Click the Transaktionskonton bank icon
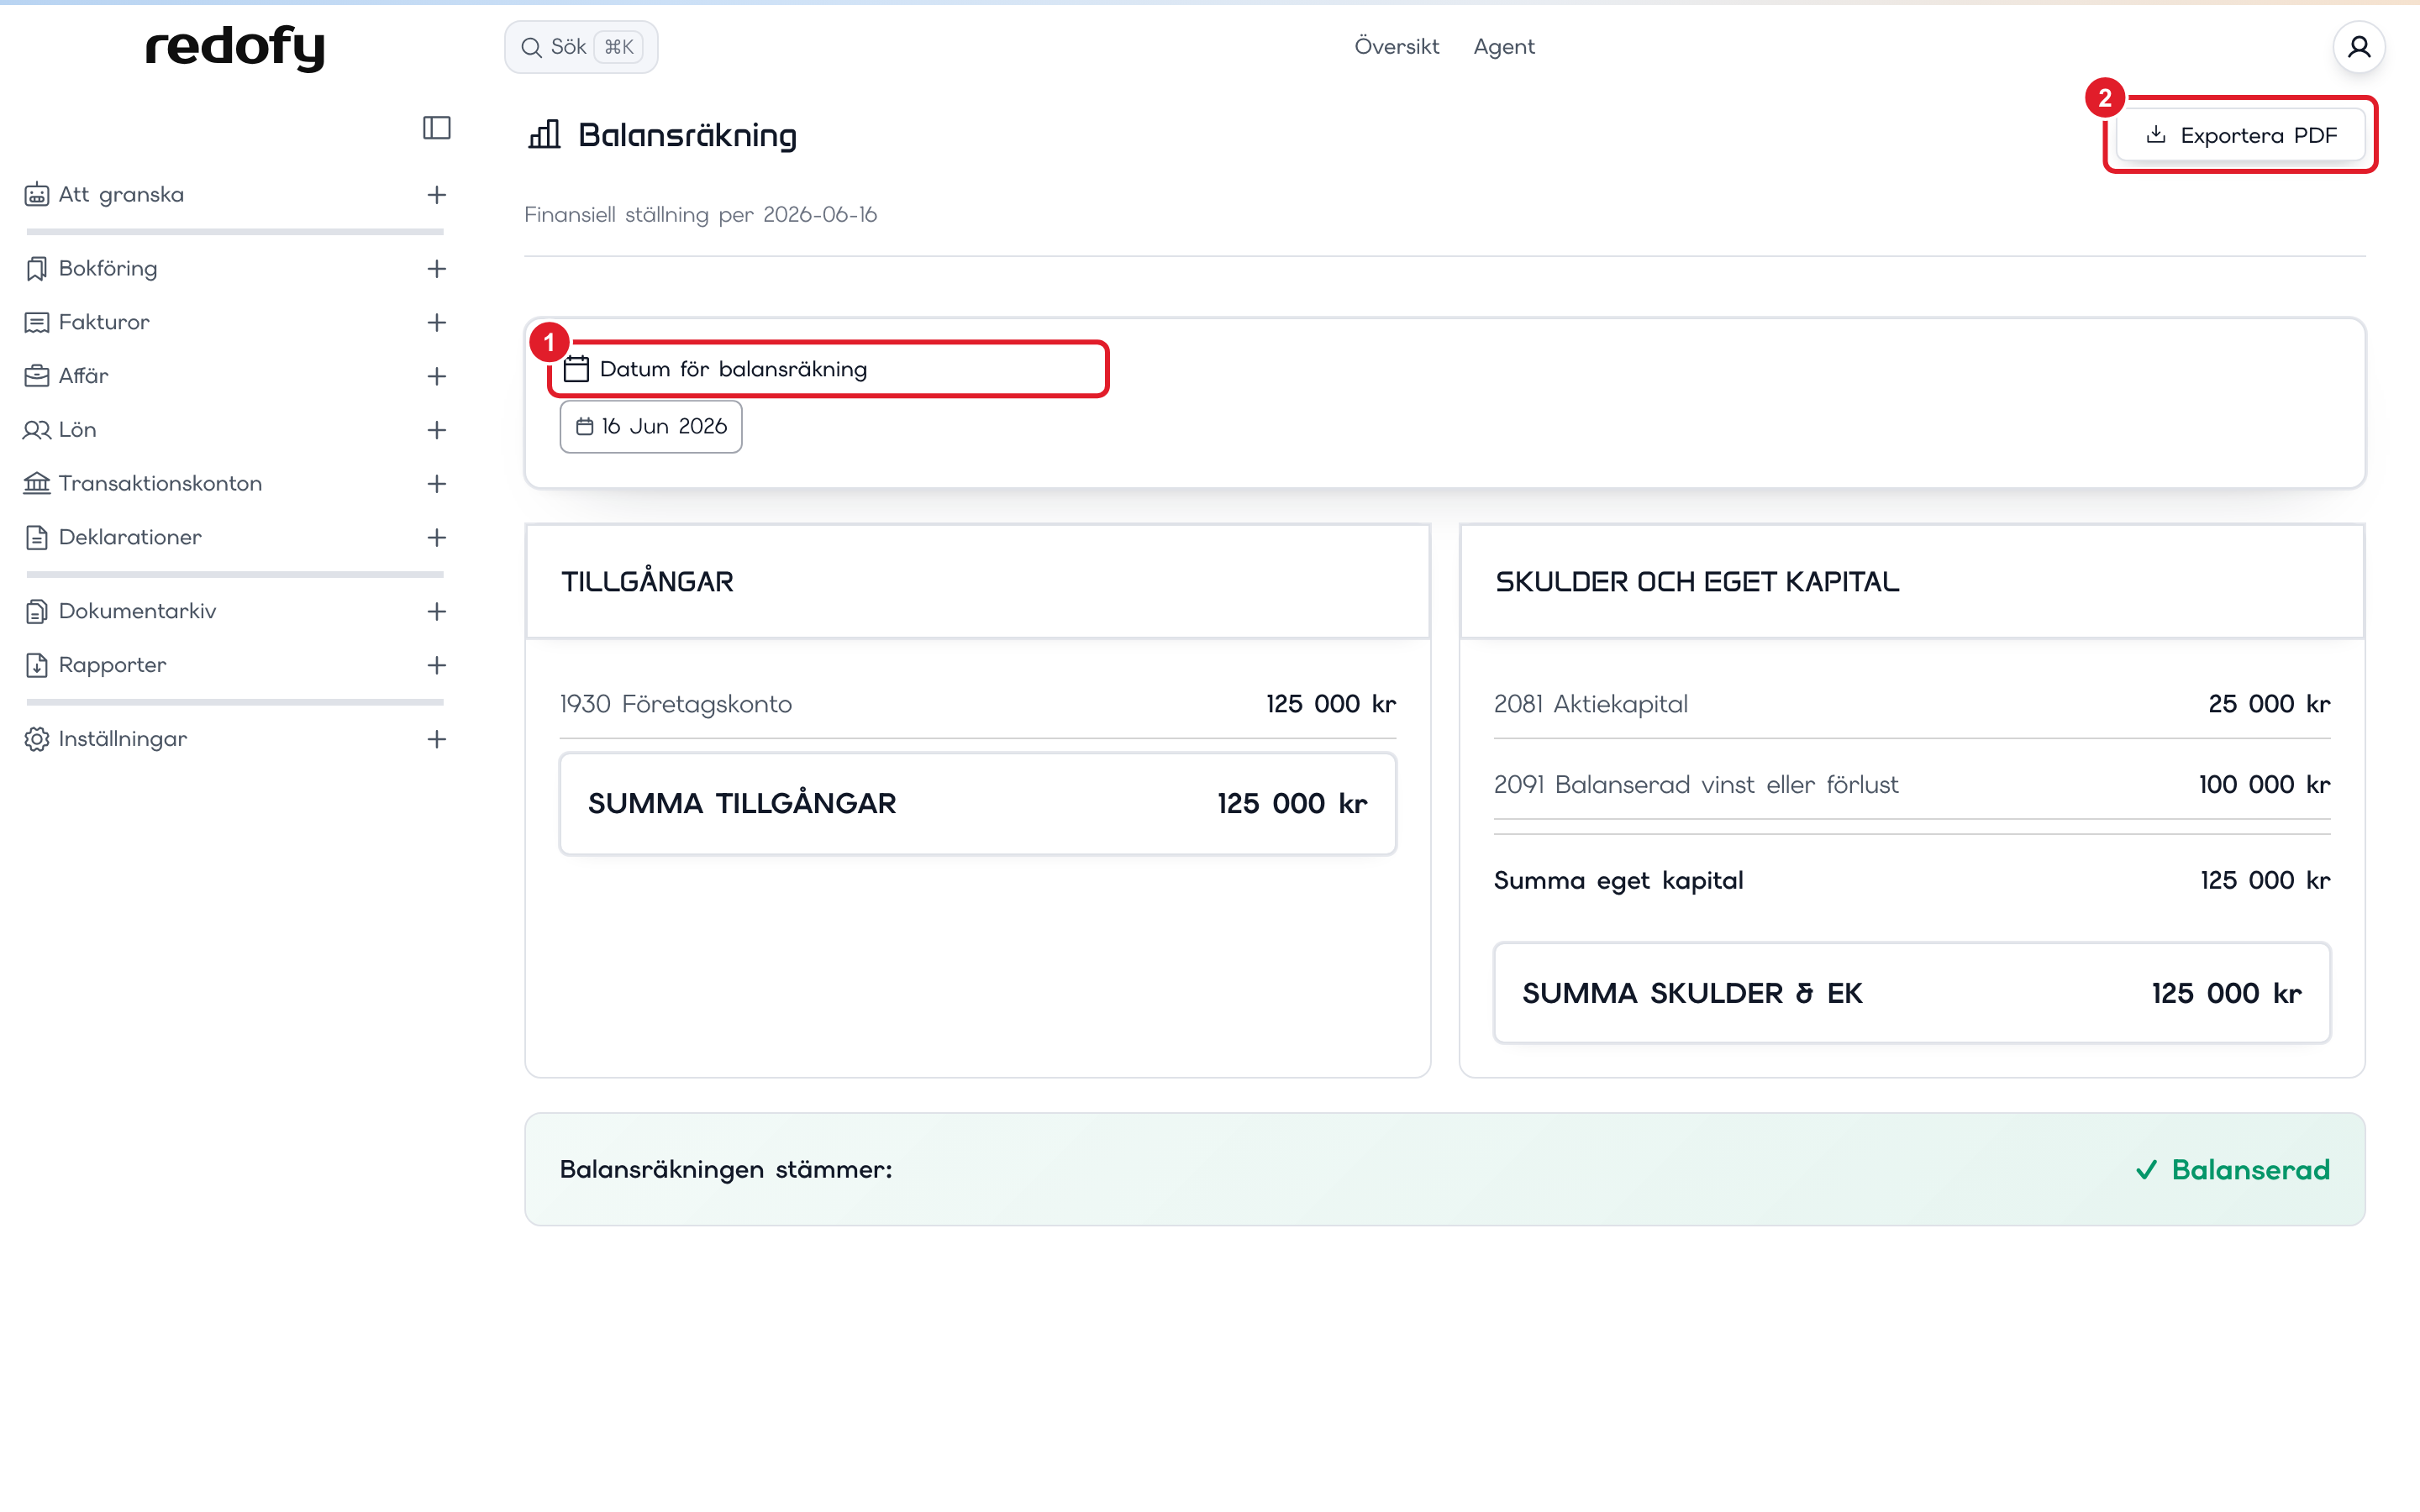This screenshot has width=2420, height=1512. coord(37,483)
